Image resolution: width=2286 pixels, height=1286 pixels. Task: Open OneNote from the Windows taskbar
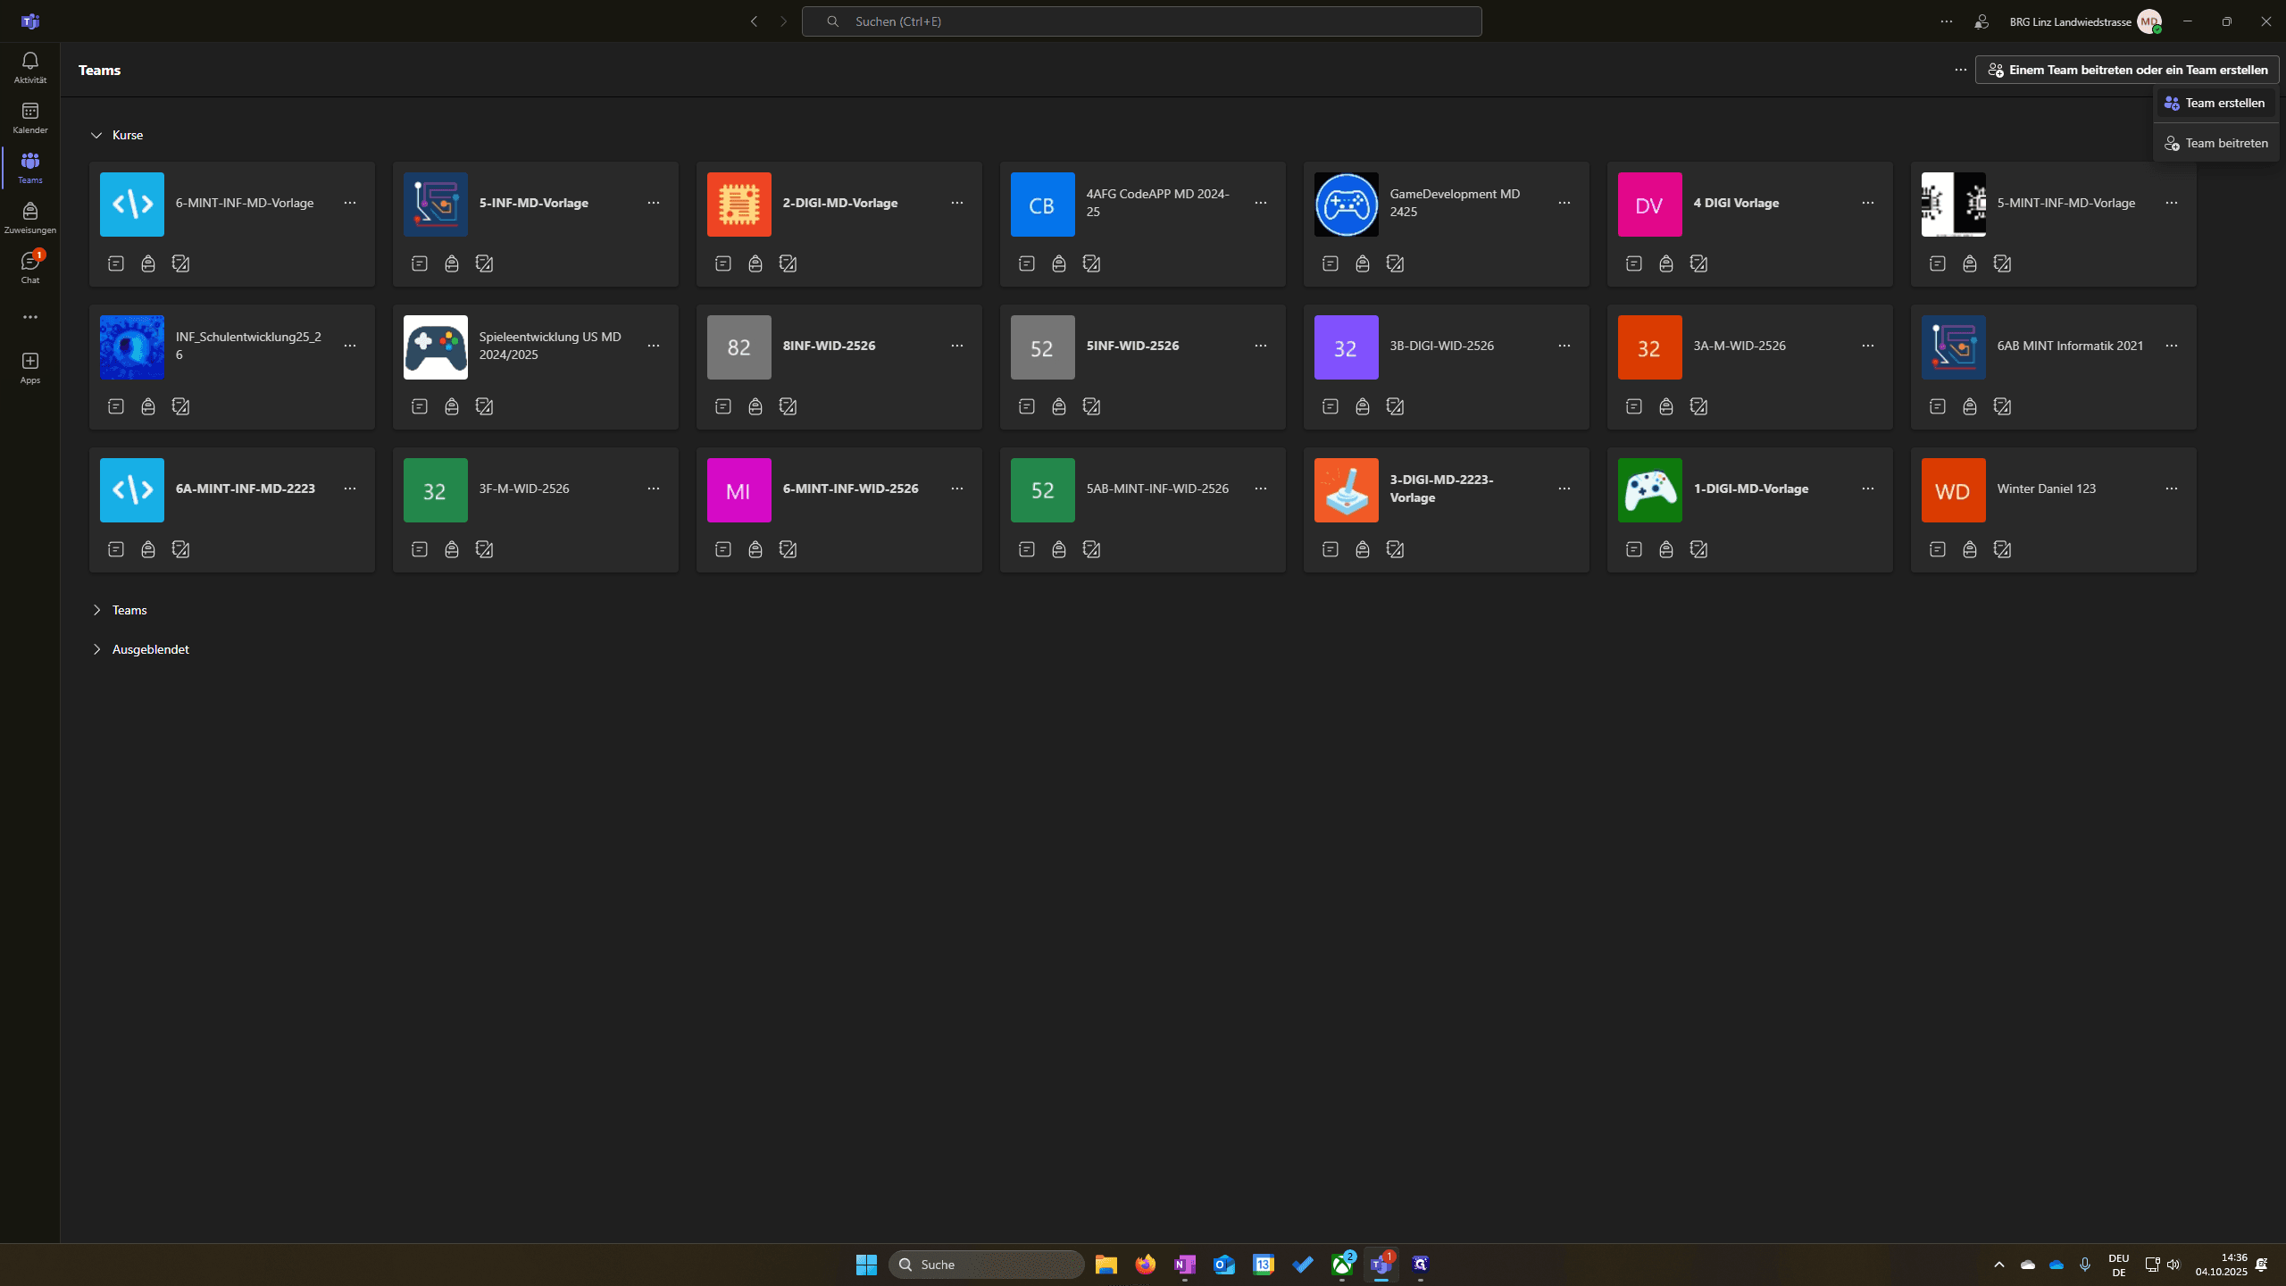pos(1185,1265)
